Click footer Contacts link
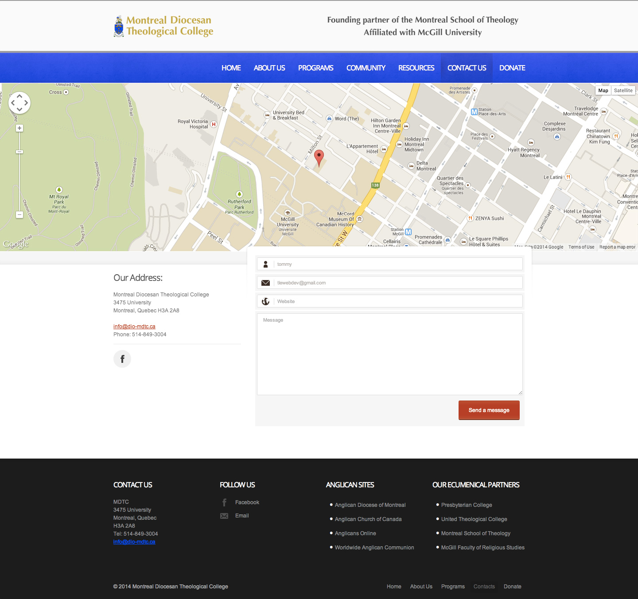The image size is (638, 599). point(484,587)
